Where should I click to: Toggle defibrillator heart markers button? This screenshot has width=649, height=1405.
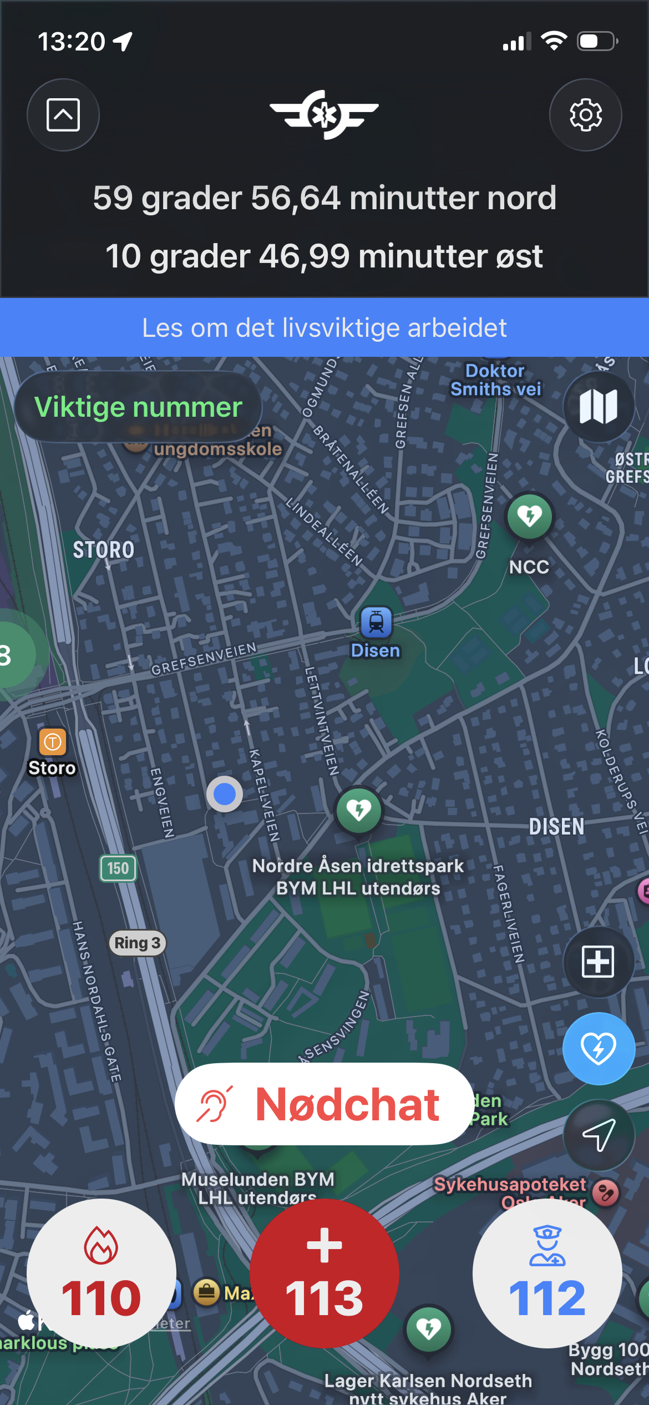coord(599,1048)
